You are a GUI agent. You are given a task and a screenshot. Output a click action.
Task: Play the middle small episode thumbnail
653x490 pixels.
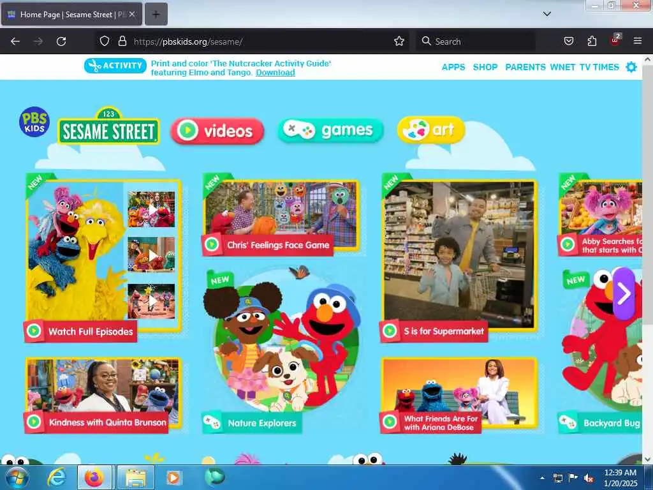(x=151, y=255)
